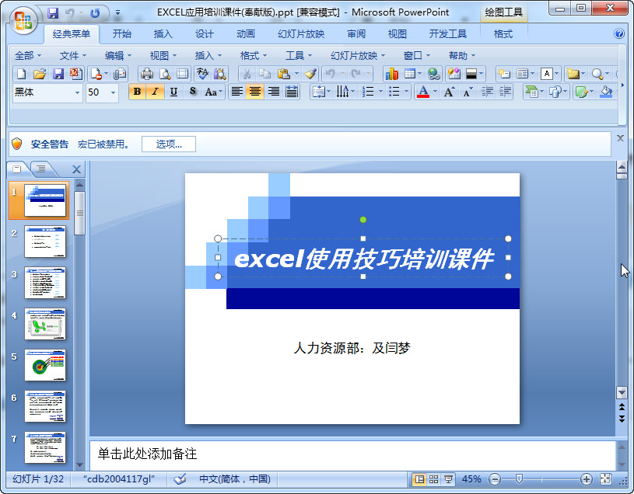The image size is (634, 494).
Task: Click the Save icon in toolbar
Action: [58, 72]
